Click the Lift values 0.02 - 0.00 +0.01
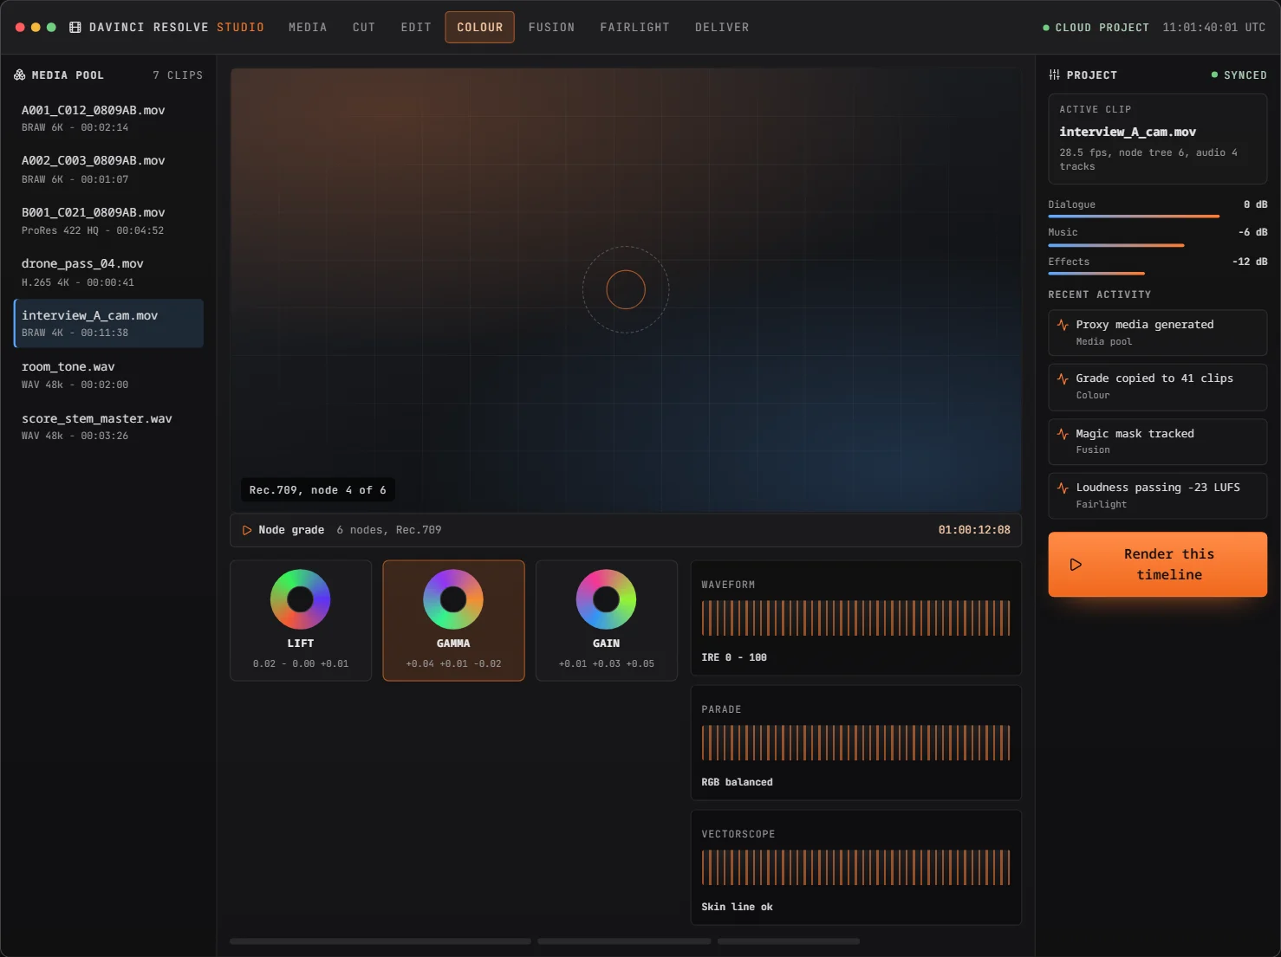 coord(301,664)
